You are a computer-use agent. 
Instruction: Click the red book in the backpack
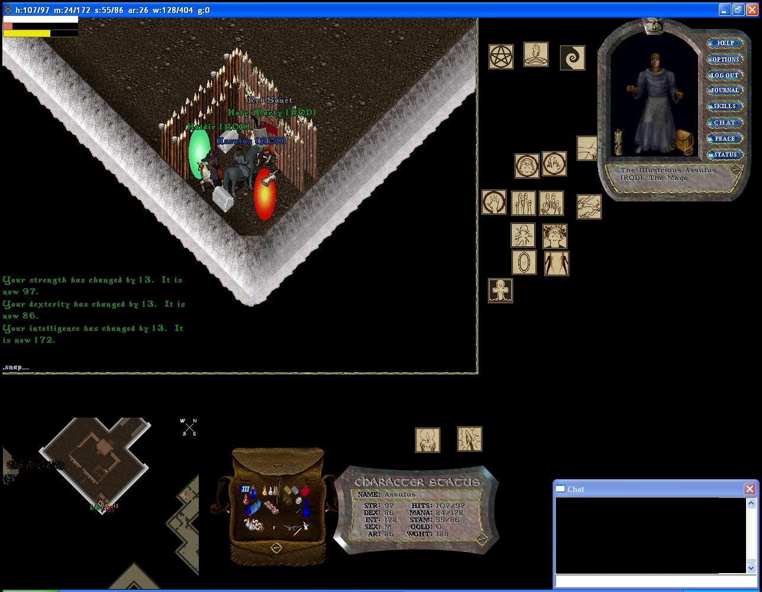pyautogui.click(x=305, y=492)
